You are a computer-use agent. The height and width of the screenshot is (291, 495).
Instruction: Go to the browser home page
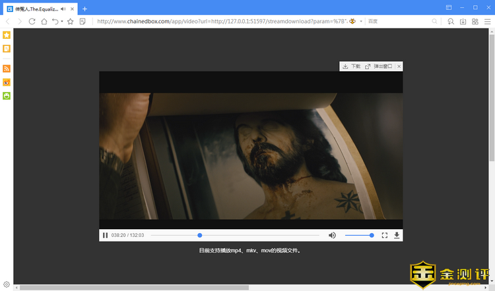click(44, 21)
